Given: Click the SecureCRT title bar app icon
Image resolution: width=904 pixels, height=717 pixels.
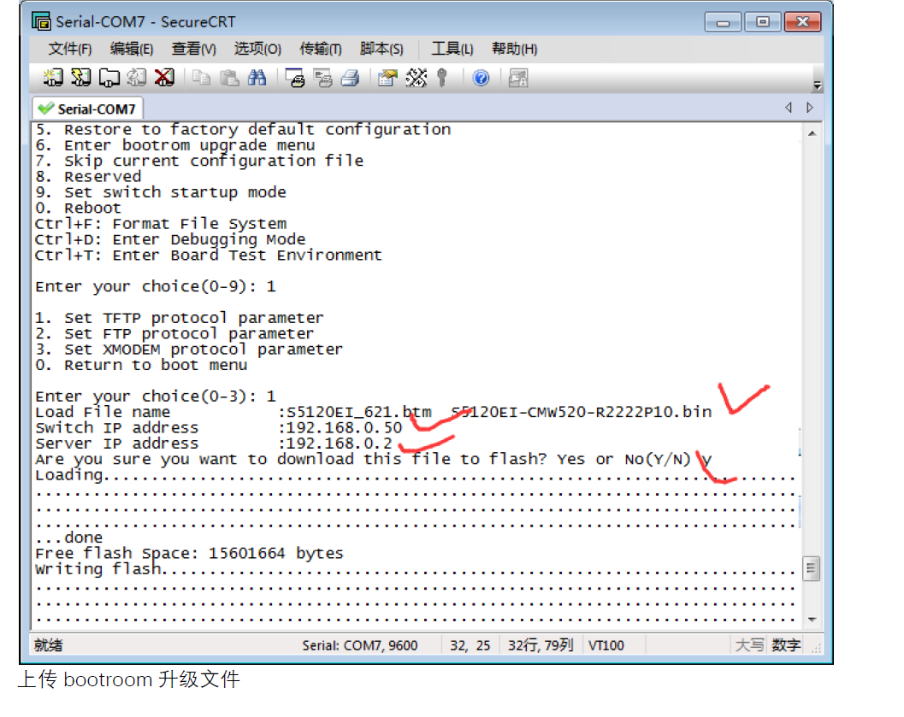Looking at the screenshot, I should click(41, 21).
